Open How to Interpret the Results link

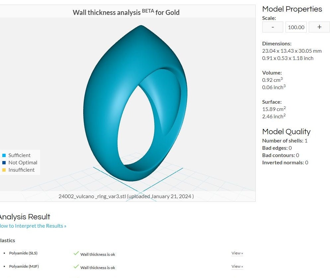[33, 226]
